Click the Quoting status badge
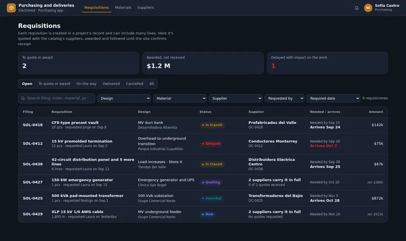Screen dimensions: 406x241 click(x=211, y=182)
